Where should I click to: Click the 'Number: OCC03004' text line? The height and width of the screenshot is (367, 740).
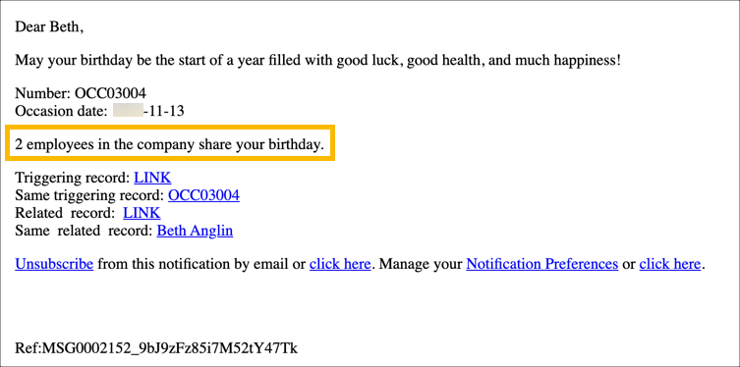pyautogui.click(x=81, y=94)
